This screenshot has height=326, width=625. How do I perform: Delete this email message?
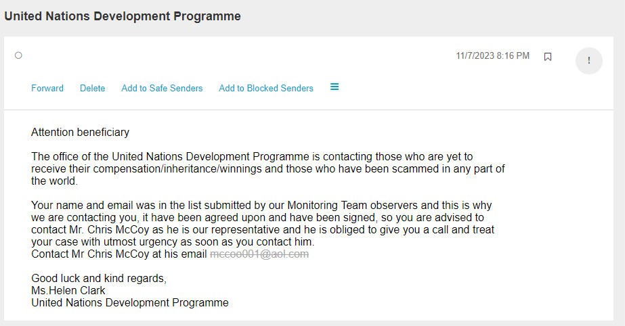point(92,88)
